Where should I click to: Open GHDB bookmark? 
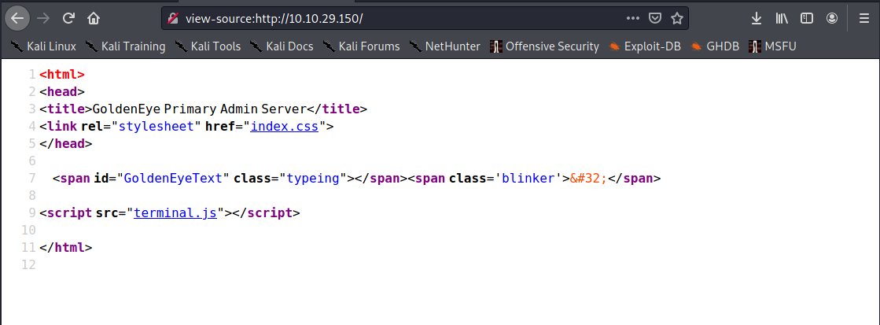714,46
